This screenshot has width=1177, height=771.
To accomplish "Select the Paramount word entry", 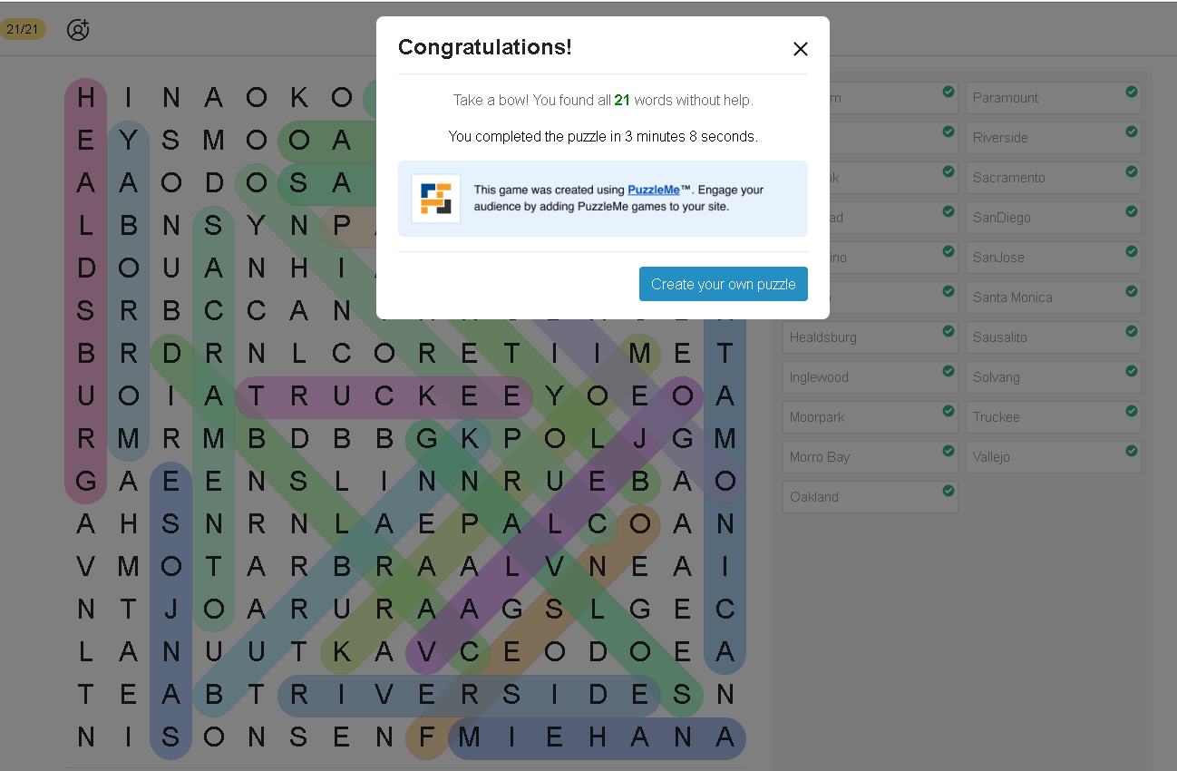I will [1053, 98].
